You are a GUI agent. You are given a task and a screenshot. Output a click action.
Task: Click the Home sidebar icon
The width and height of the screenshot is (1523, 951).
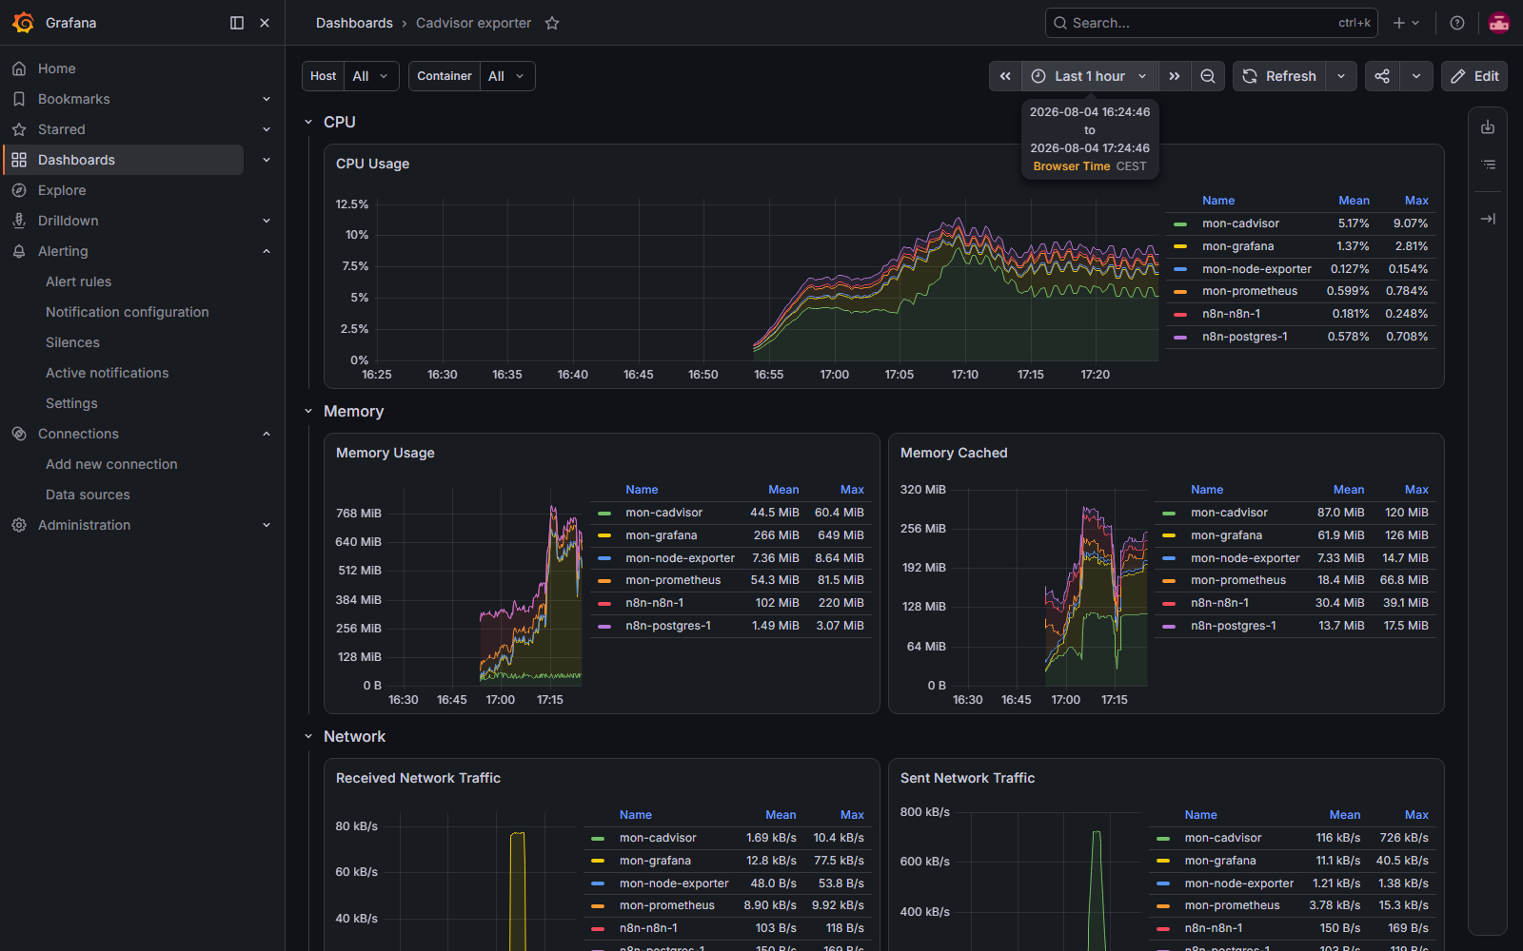pyautogui.click(x=19, y=68)
